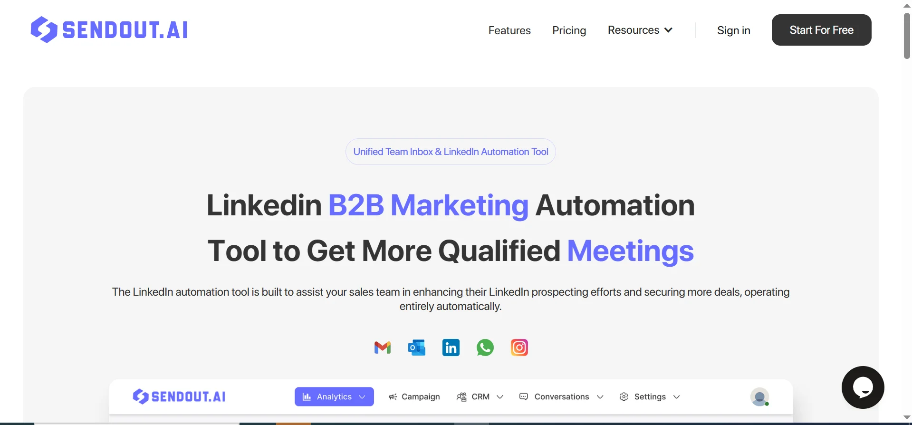
Task: Click the page vertical scrollbar thumb
Action: tap(907, 36)
